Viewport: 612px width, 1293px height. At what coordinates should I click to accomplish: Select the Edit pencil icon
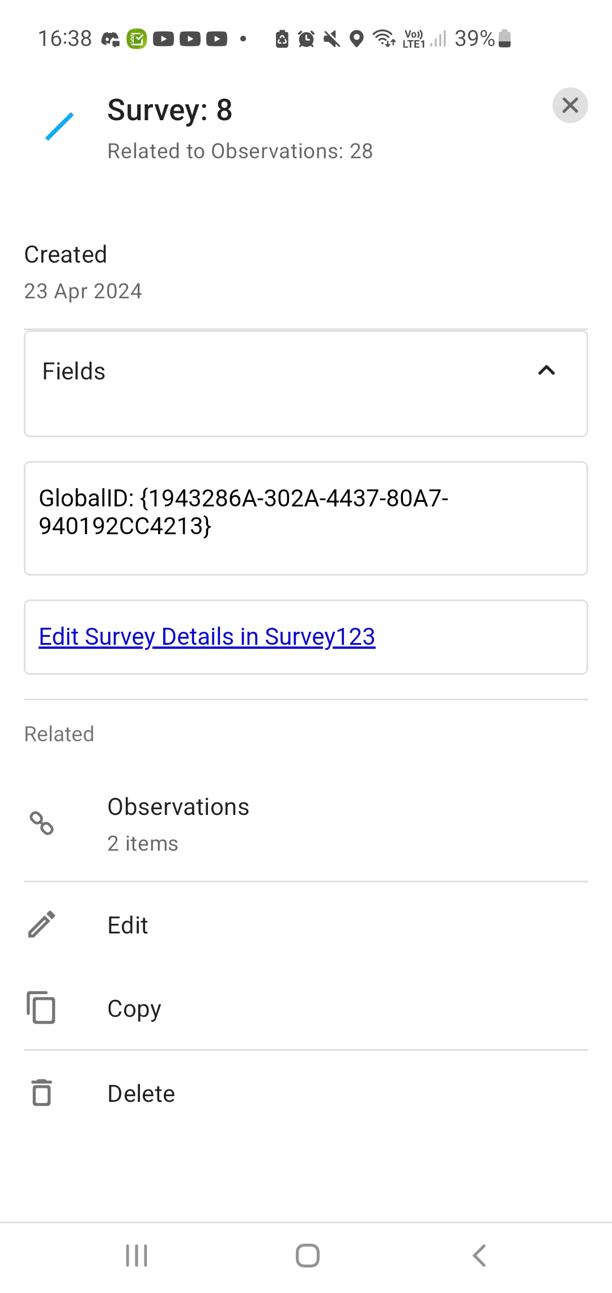[40, 923]
